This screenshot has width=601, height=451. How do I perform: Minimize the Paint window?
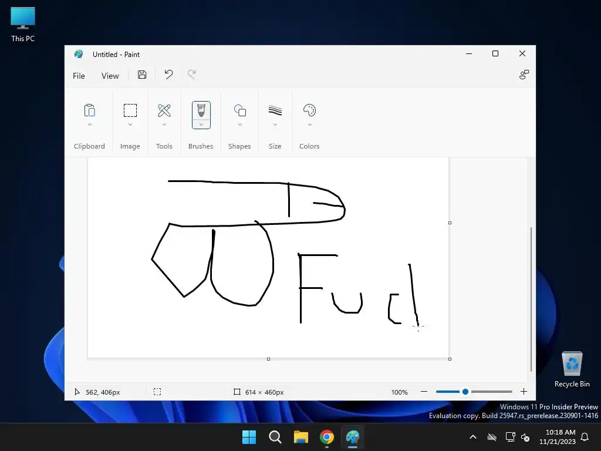[469, 53]
